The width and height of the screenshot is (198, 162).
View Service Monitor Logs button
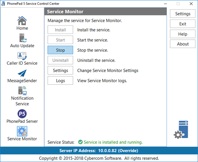pos(60,80)
